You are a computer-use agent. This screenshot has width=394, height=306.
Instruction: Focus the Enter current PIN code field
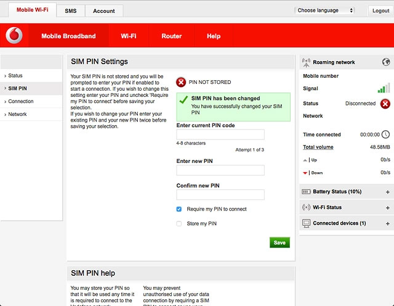pyautogui.click(x=220, y=134)
